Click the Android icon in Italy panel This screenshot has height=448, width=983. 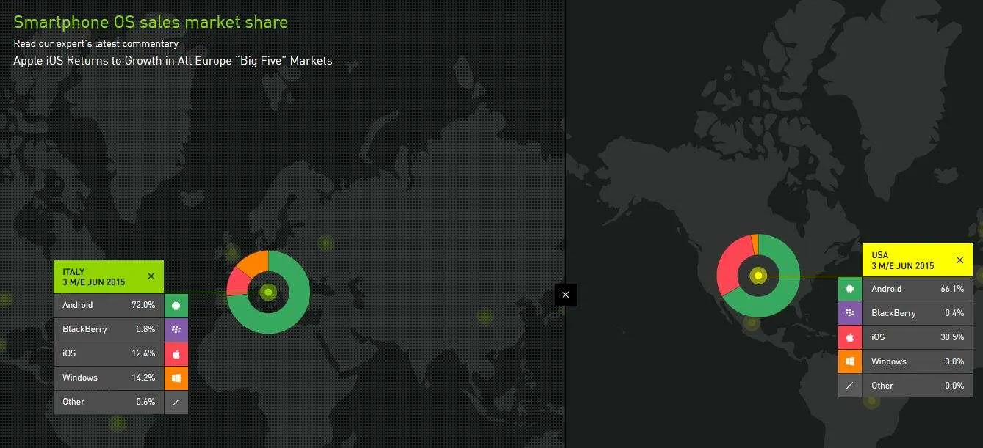tap(176, 305)
